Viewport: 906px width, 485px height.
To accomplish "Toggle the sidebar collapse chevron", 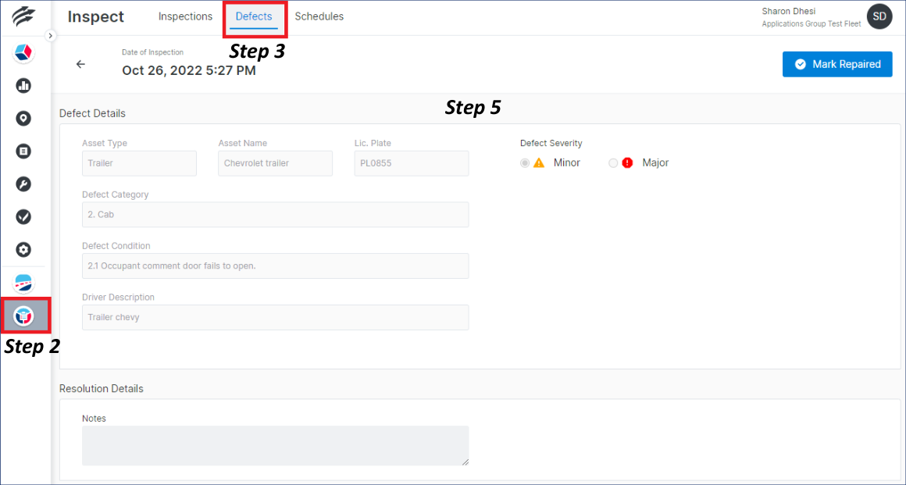I will pyautogui.click(x=51, y=35).
